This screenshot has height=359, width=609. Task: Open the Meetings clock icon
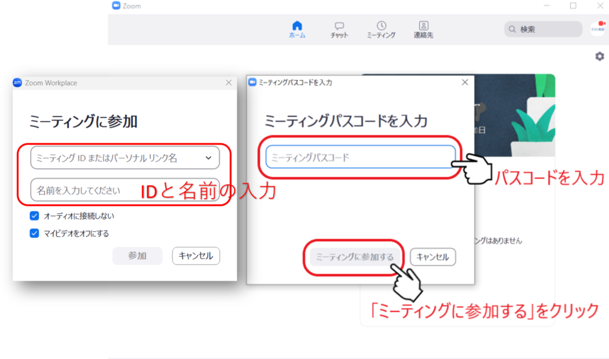pos(381,26)
